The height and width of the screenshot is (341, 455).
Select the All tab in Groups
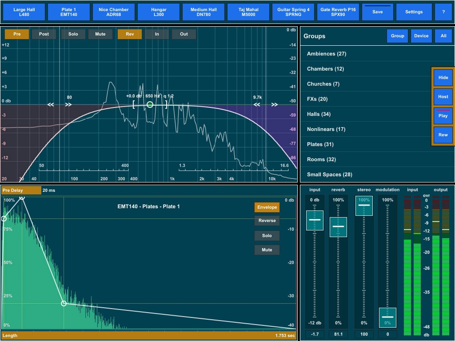click(443, 36)
